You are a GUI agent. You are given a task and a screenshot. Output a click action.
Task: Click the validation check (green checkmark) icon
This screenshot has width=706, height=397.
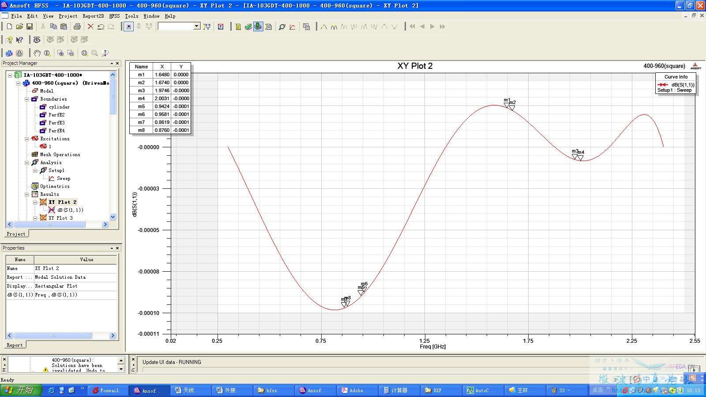point(248,26)
